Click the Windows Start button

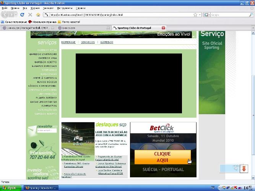pos(10,188)
